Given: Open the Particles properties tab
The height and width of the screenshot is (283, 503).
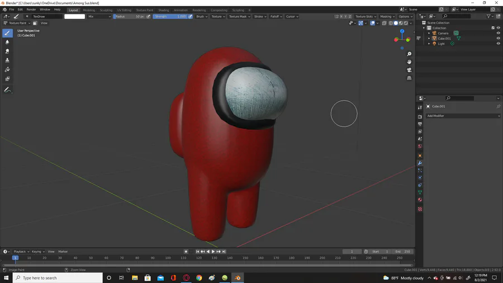Looking at the screenshot, I should (x=420, y=171).
